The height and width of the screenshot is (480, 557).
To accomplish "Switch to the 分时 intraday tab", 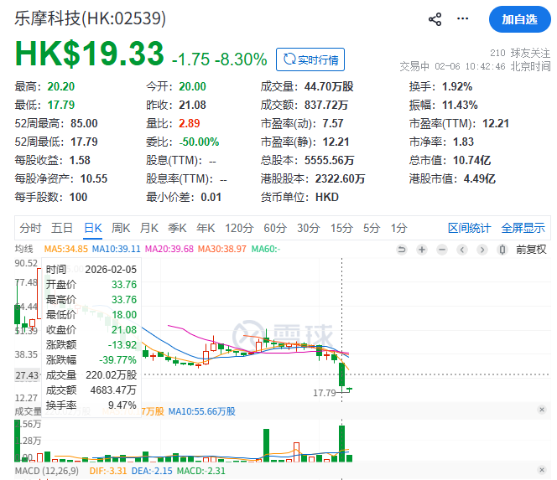I will tap(30, 228).
